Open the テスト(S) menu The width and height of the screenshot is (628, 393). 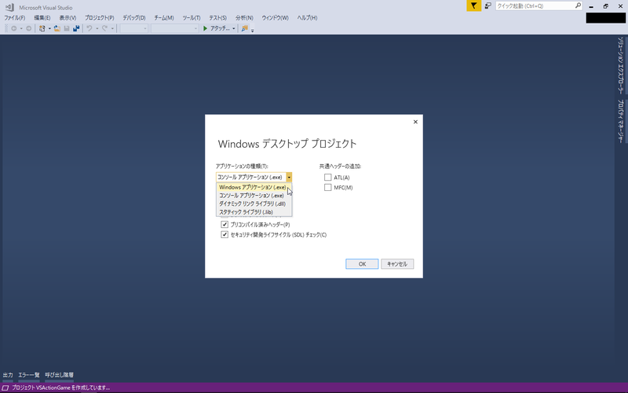pos(218,17)
